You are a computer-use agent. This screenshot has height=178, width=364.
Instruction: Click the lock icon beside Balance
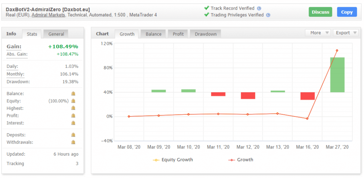73,93
